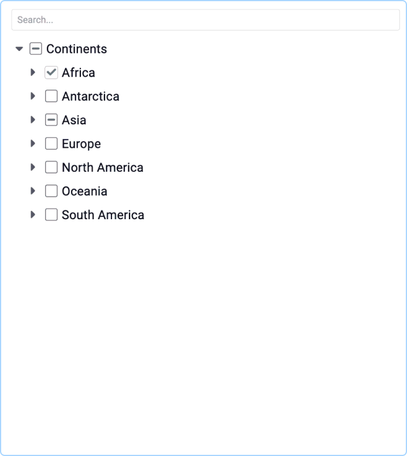Image resolution: width=407 pixels, height=456 pixels.
Task: Uncheck the Africa checkbox
Action: [x=51, y=73]
